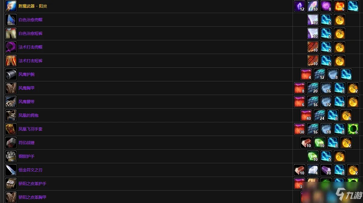The height and width of the screenshot is (203, 363).
Task: Click the 风鹰护腕 bracers item icon
Action: (11, 74)
